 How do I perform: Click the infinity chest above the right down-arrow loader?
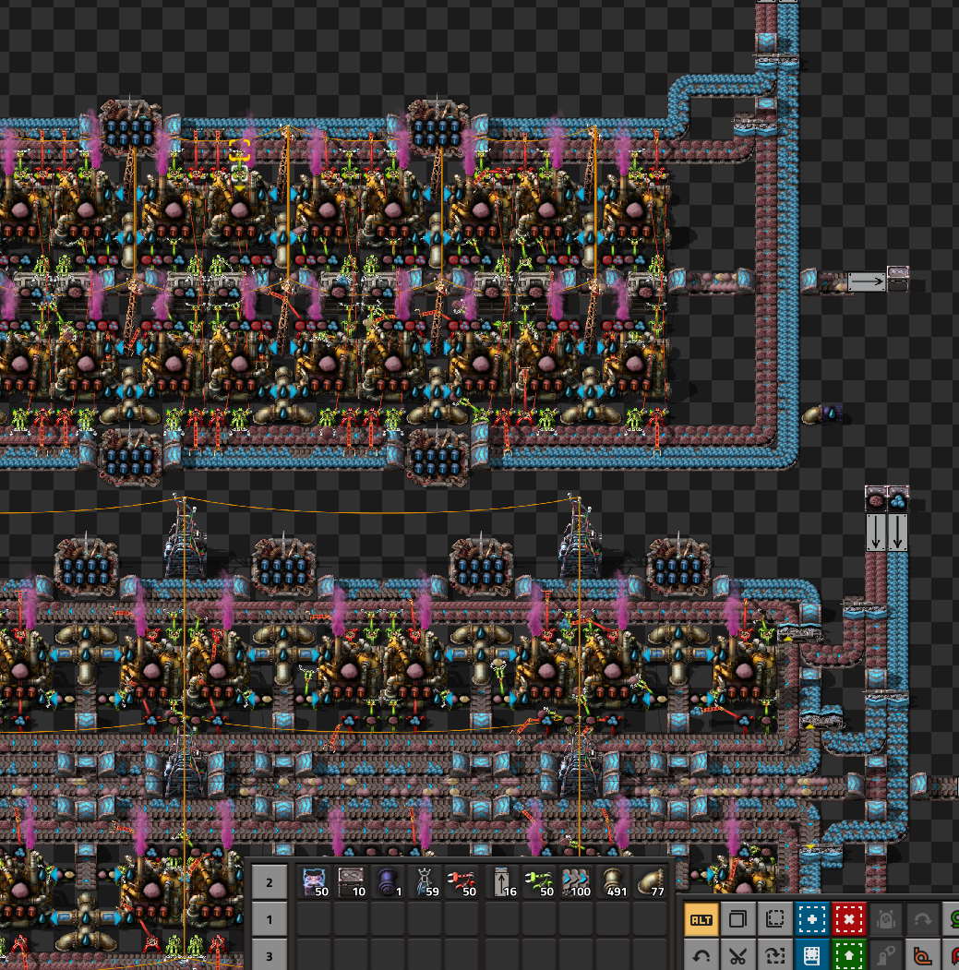click(898, 499)
